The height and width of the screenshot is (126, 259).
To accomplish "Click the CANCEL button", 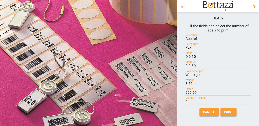I will [209, 112].
